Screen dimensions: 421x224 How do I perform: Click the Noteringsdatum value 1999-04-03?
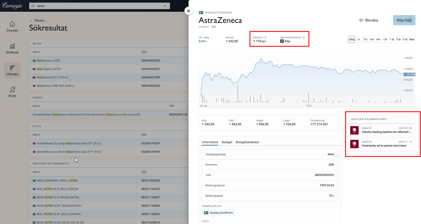click(327, 185)
